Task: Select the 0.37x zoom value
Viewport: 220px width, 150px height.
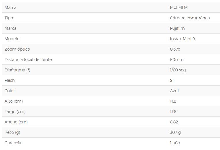Action: point(175,49)
